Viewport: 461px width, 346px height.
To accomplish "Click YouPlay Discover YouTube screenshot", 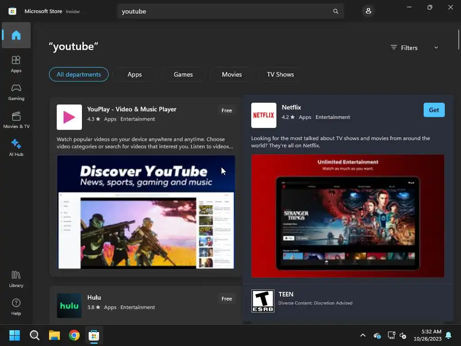I will tap(146, 212).
